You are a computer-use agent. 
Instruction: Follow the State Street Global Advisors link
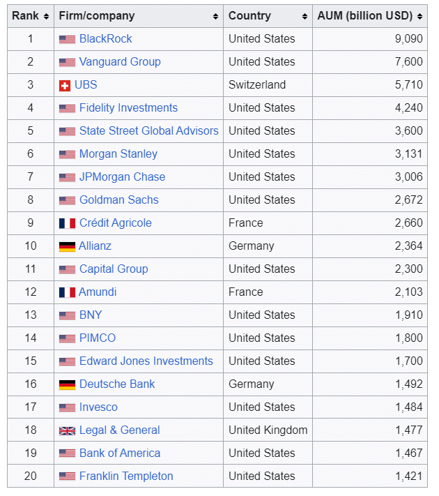[148, 131]
